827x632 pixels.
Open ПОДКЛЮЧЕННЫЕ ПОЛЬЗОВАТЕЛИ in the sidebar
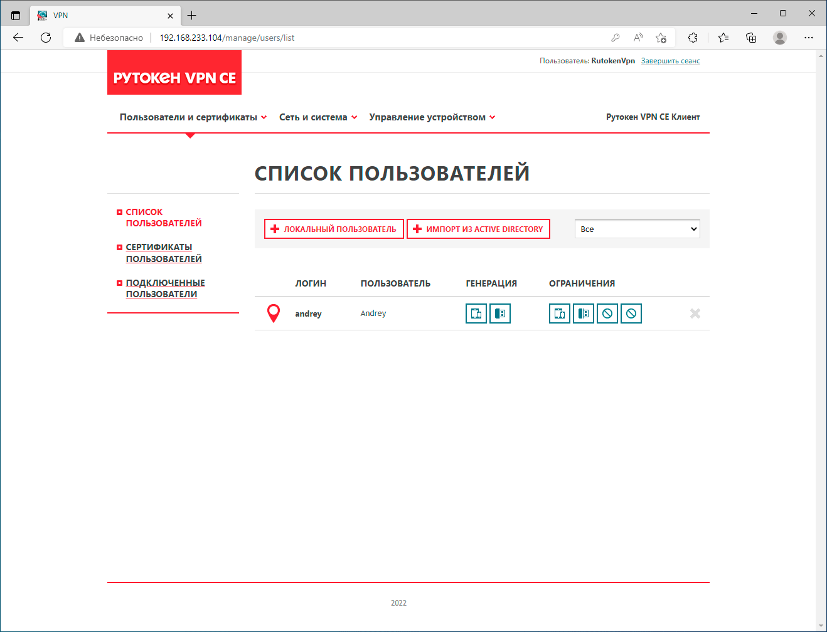[166, 288]
